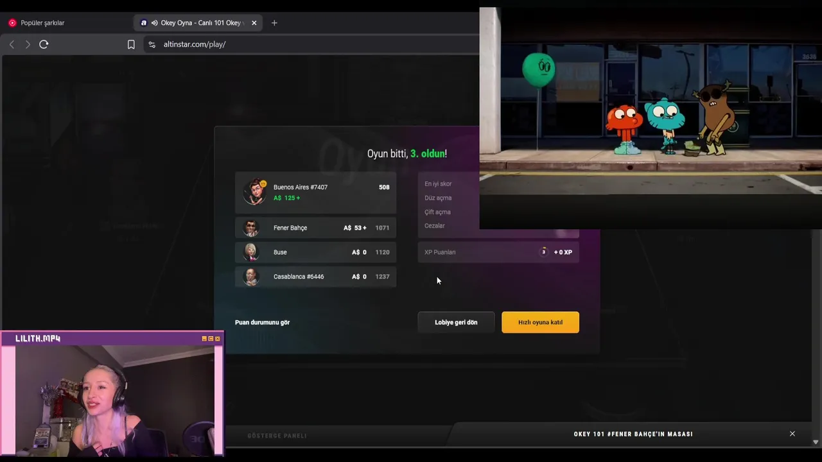Close the Okey Oyna browser tab
The width and height of the screenshot is (822, 462).
coord(254,22)
